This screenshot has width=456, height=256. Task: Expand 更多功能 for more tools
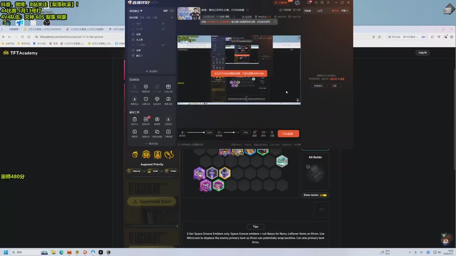tap(152, 144)
